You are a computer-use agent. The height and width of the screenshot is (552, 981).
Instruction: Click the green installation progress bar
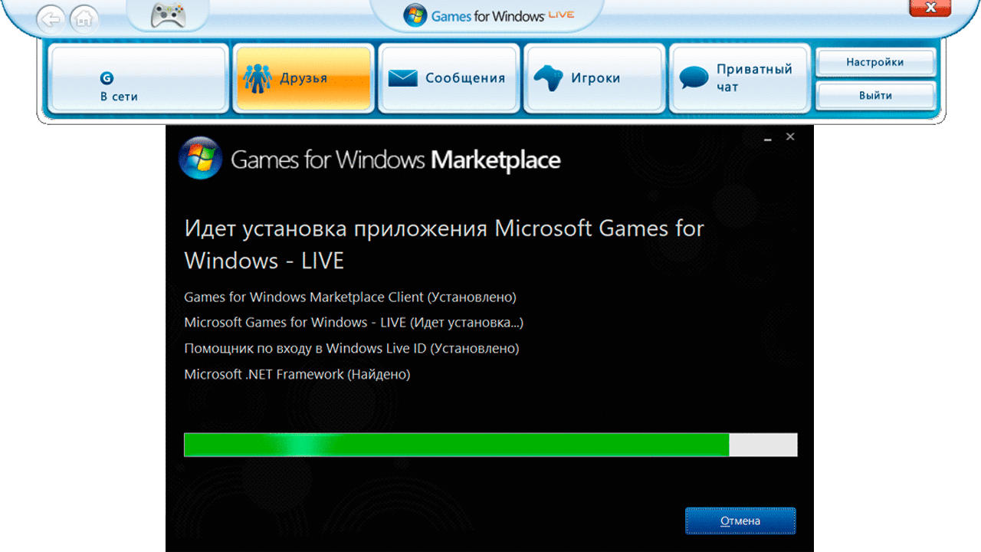coord(490,445)
